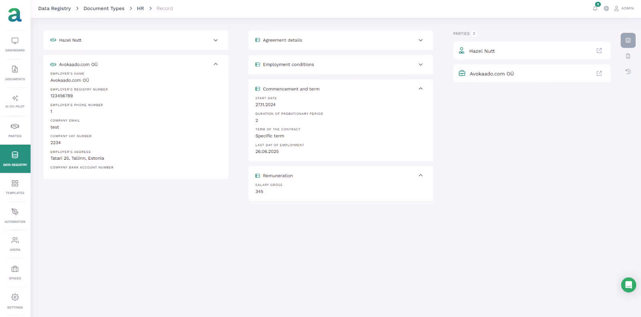Expand the Employment conditions section
The height and width of the screenshot is (317, 641).
421,64
